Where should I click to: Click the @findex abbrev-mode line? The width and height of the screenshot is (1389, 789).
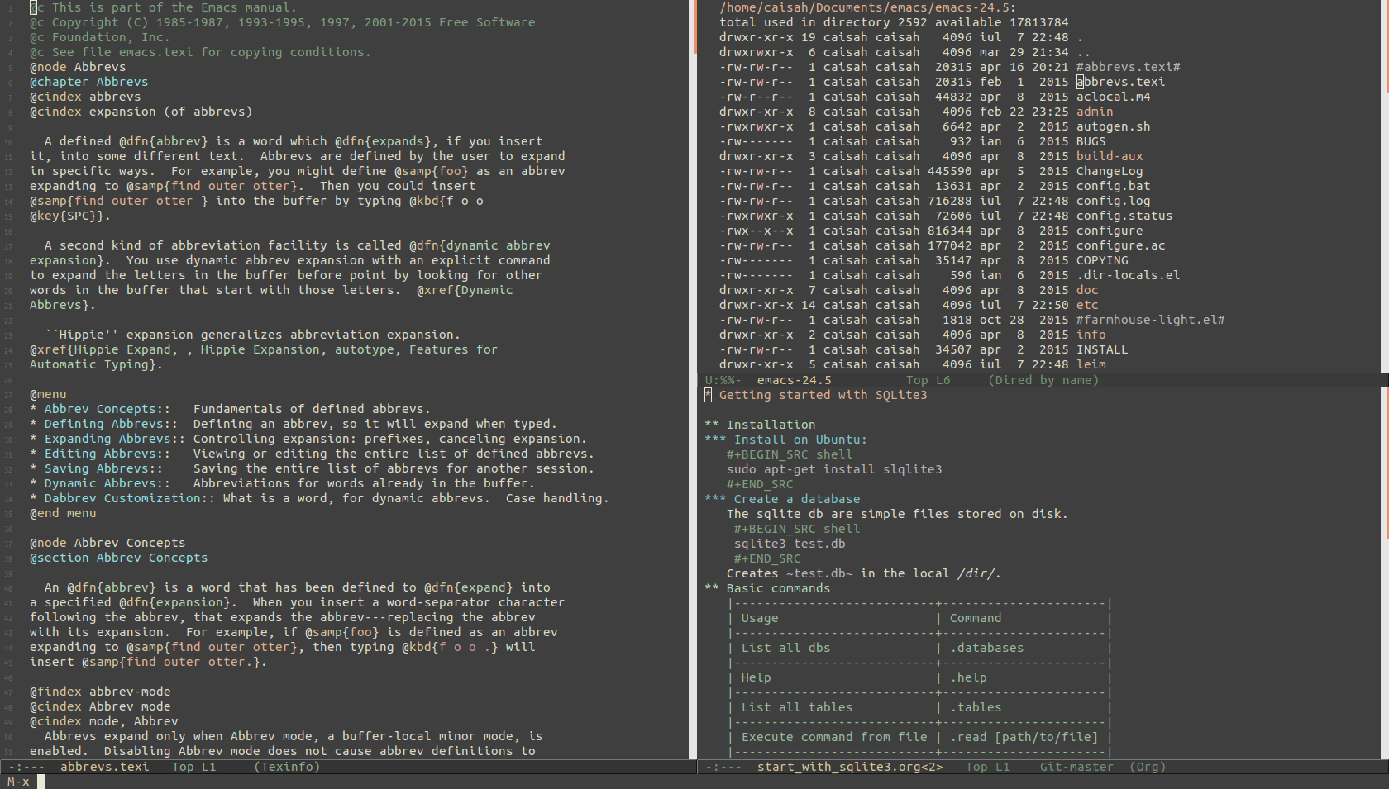[x=100, y=692]
